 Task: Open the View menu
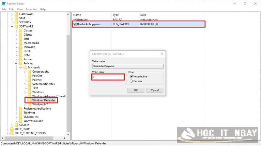click(20, 9)
